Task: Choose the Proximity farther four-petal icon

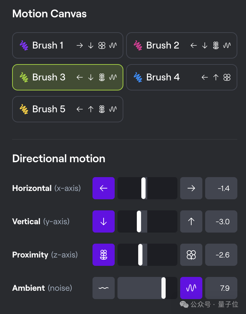Action: 191,255
